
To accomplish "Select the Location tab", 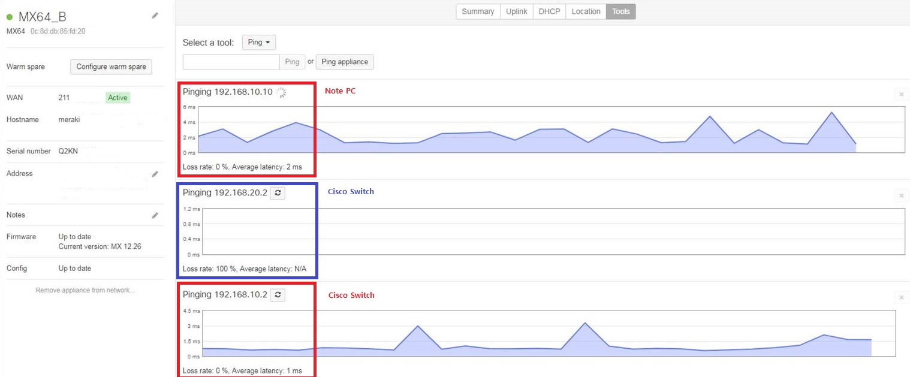I will click(x=586, y=11).
